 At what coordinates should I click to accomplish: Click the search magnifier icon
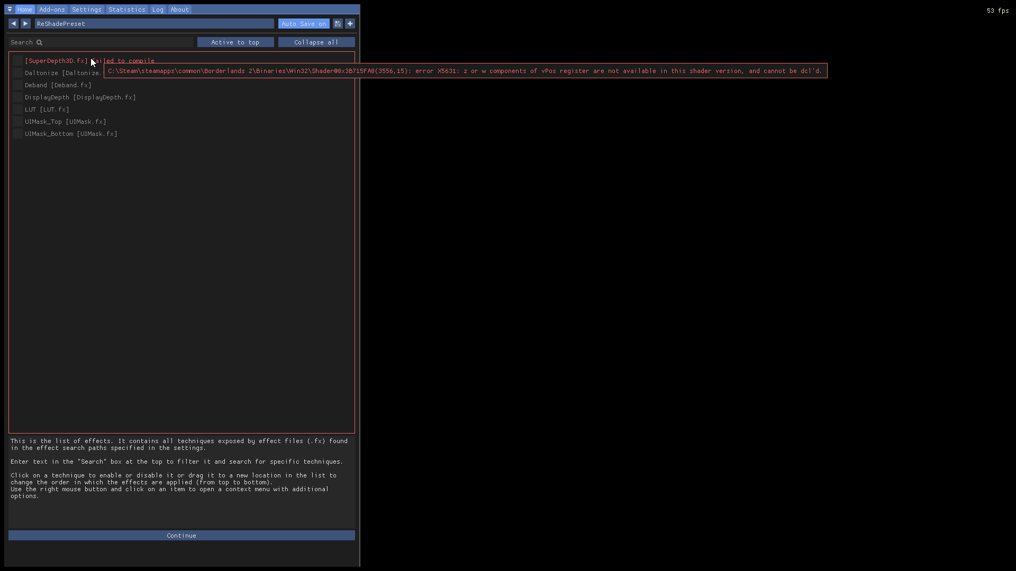(40, 42)
